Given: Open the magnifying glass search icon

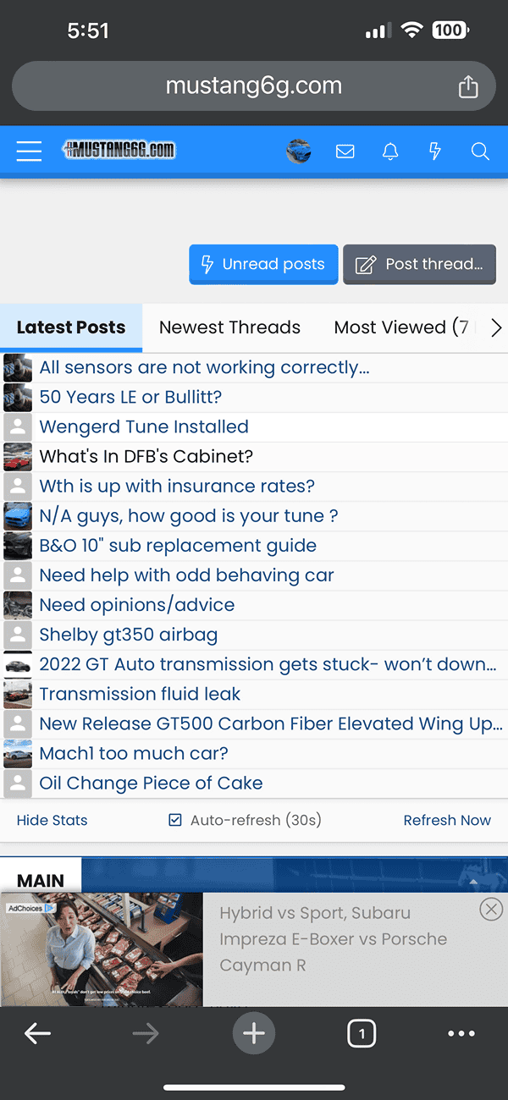Looking at the screenshot, I should [x=480, y=151].
